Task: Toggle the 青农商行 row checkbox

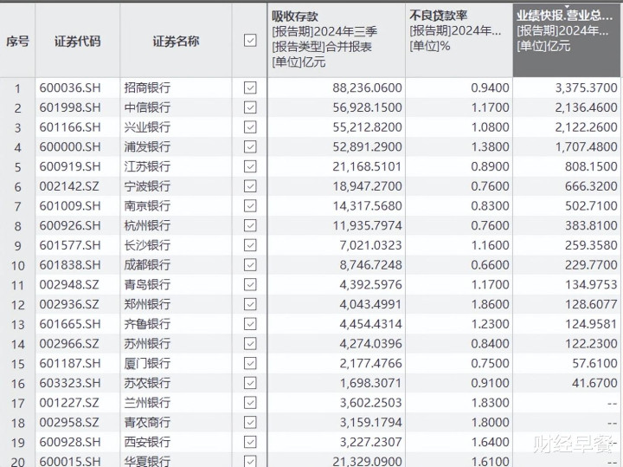Action: (x=250, y=423)
